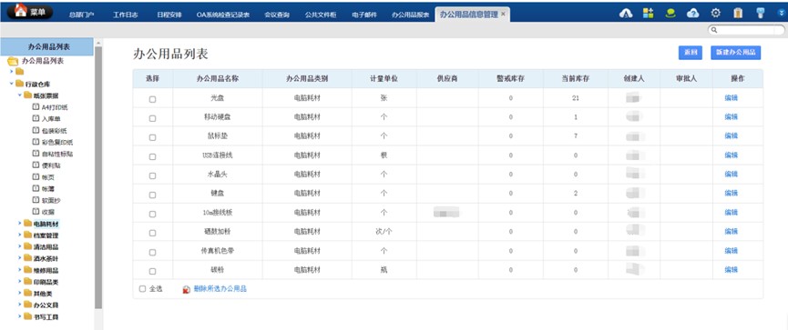
Task: Switch to the 工作日志 tab
Action: click(x=125, y=15)
